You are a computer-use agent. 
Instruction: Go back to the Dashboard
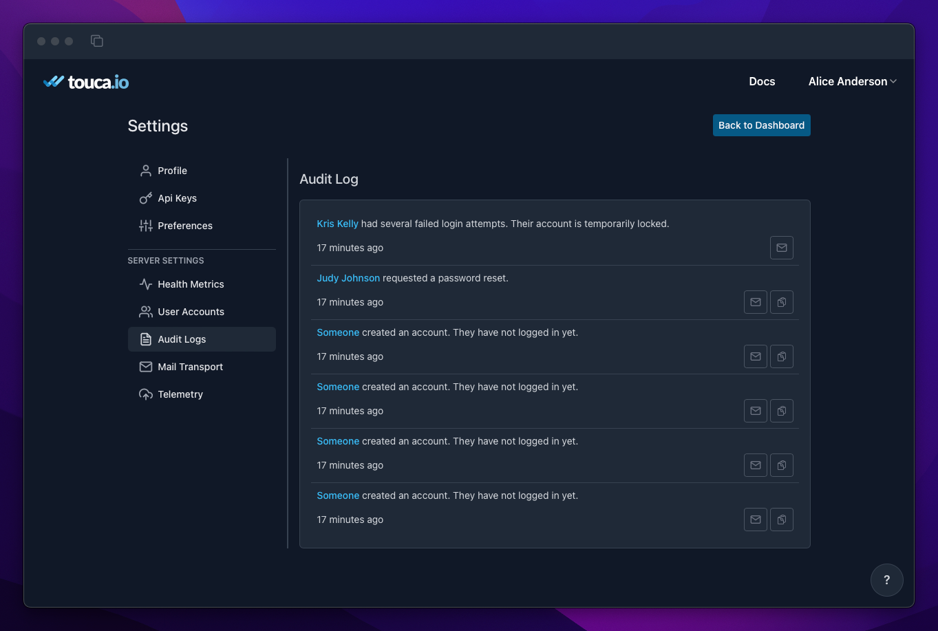761,125
